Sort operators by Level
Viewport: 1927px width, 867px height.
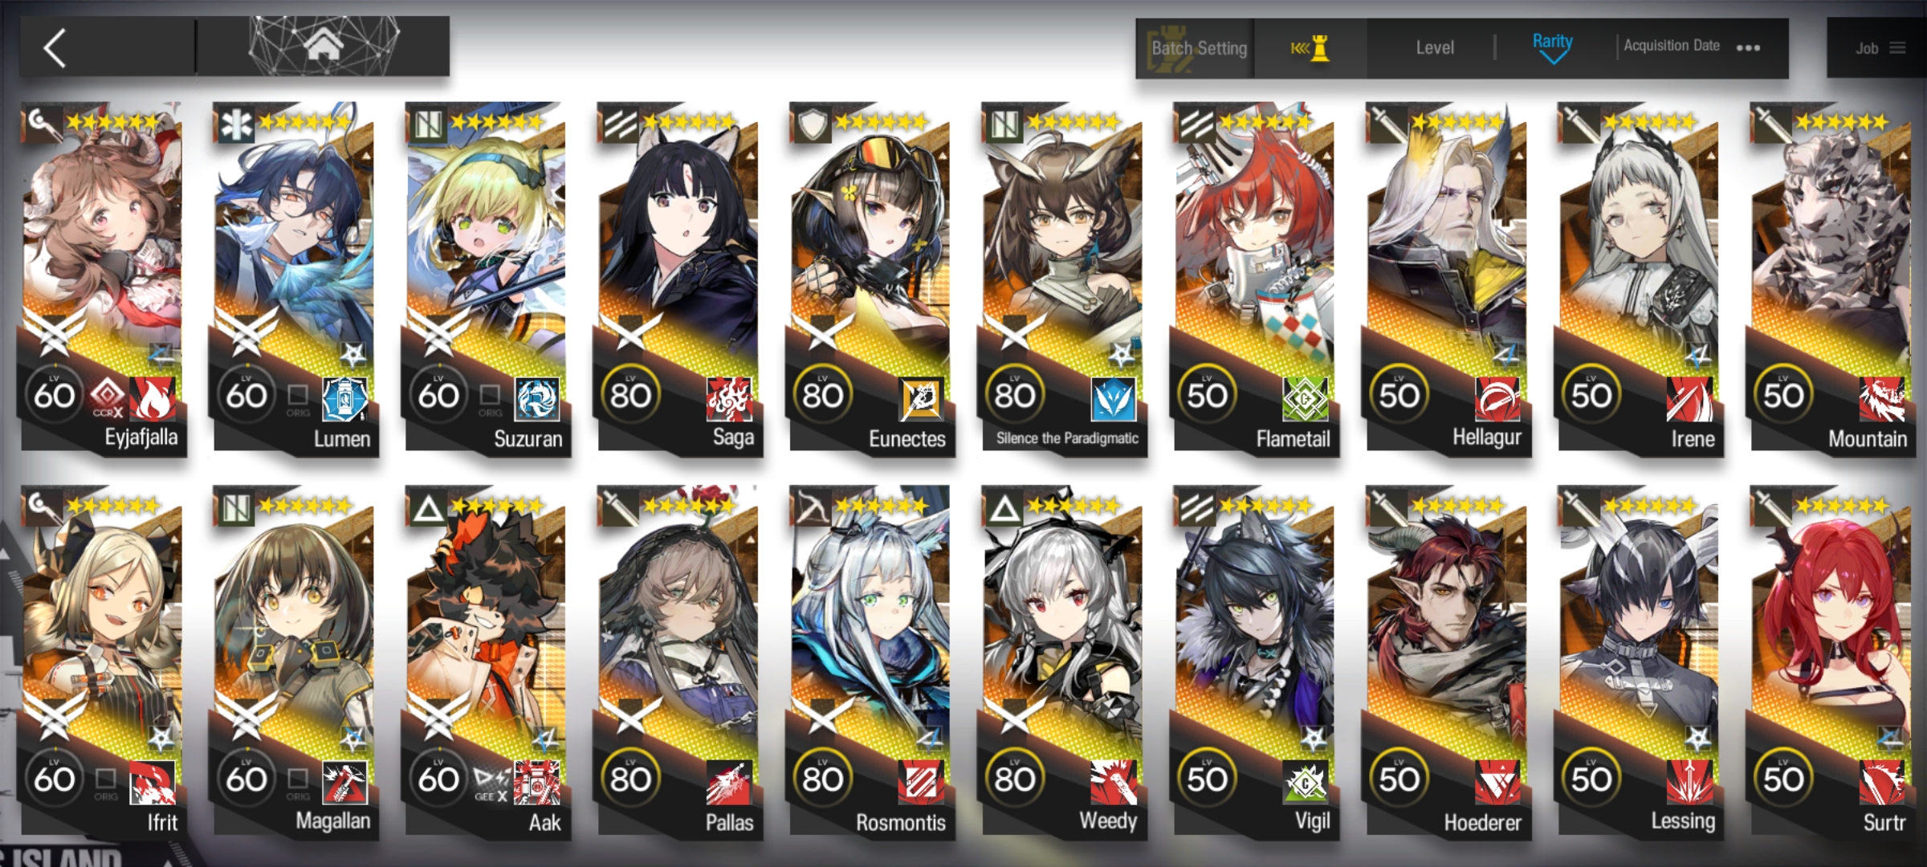1434,48
